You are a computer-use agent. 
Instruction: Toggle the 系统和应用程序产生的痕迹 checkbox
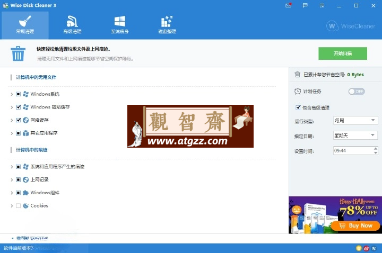18,167
